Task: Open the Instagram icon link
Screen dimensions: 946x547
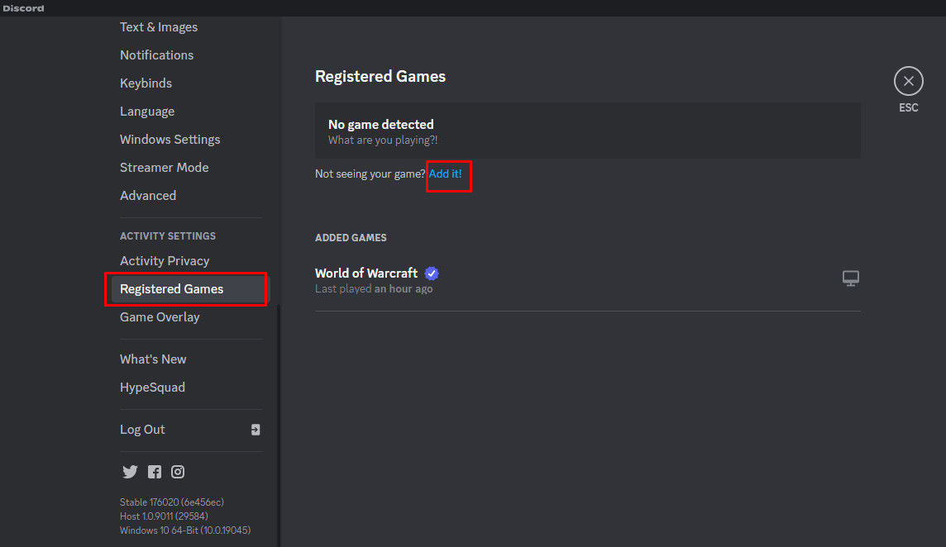Action: 178,472
